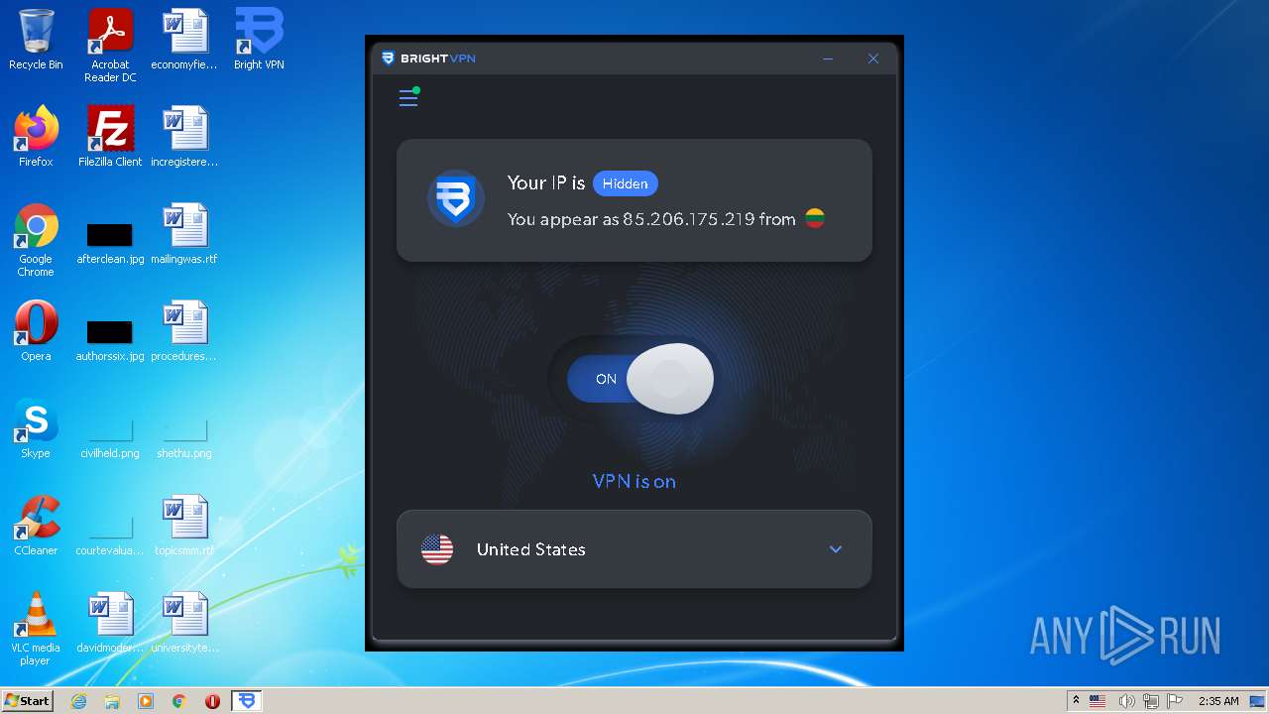
Task: Select the economyfie document icon
Action: point(184,40)
